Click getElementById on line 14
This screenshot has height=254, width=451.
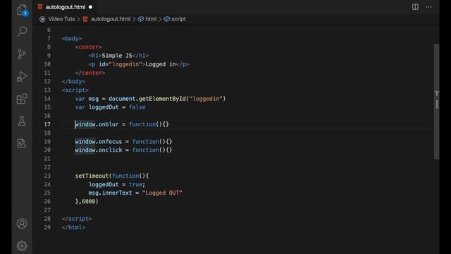162,99
